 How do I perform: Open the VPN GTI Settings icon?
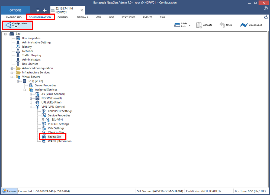coord(44,124)
